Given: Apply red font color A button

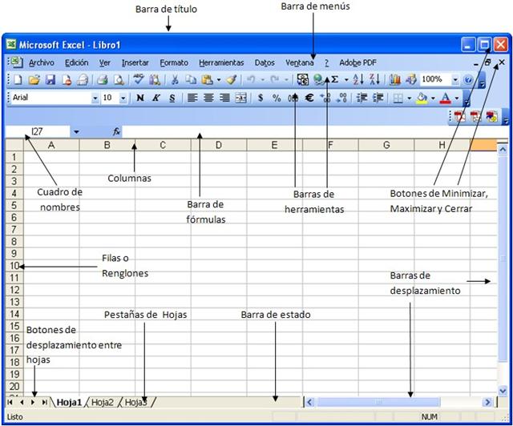Looking at the screenshot, I should (x=446, y=98).
